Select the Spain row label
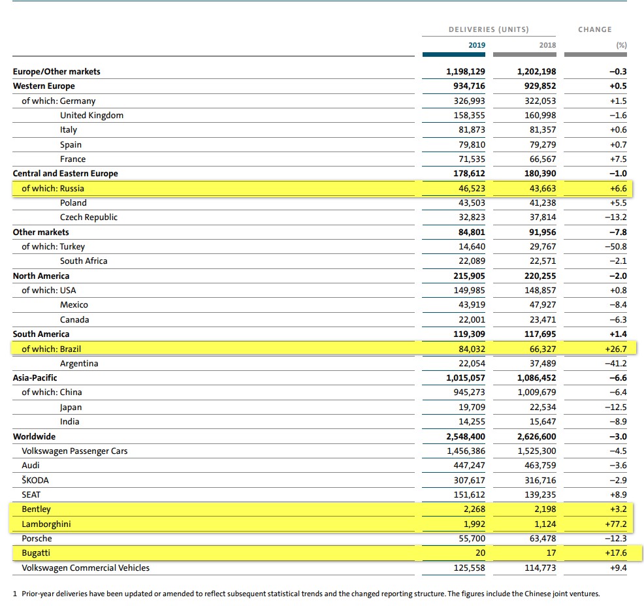This screenshot has width=644, height=606. (x=71, y=144)
